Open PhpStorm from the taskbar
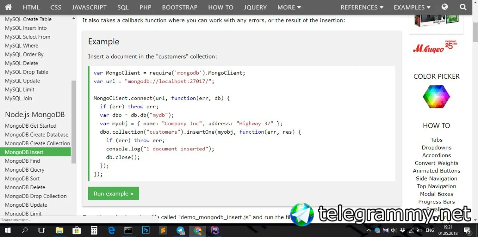 coord(215,231)
